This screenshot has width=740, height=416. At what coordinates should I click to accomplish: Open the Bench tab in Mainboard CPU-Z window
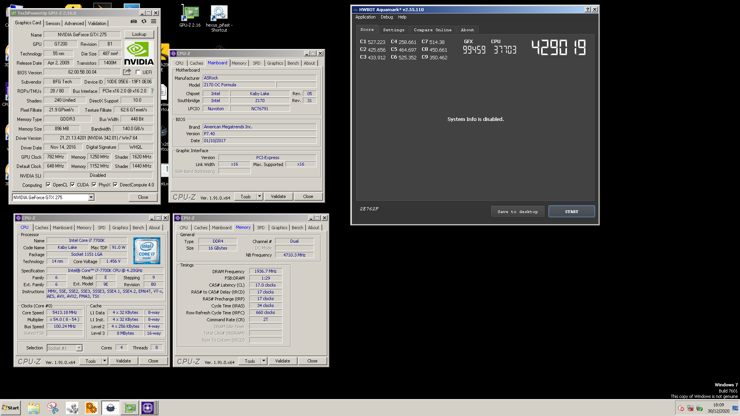point(293,63)
